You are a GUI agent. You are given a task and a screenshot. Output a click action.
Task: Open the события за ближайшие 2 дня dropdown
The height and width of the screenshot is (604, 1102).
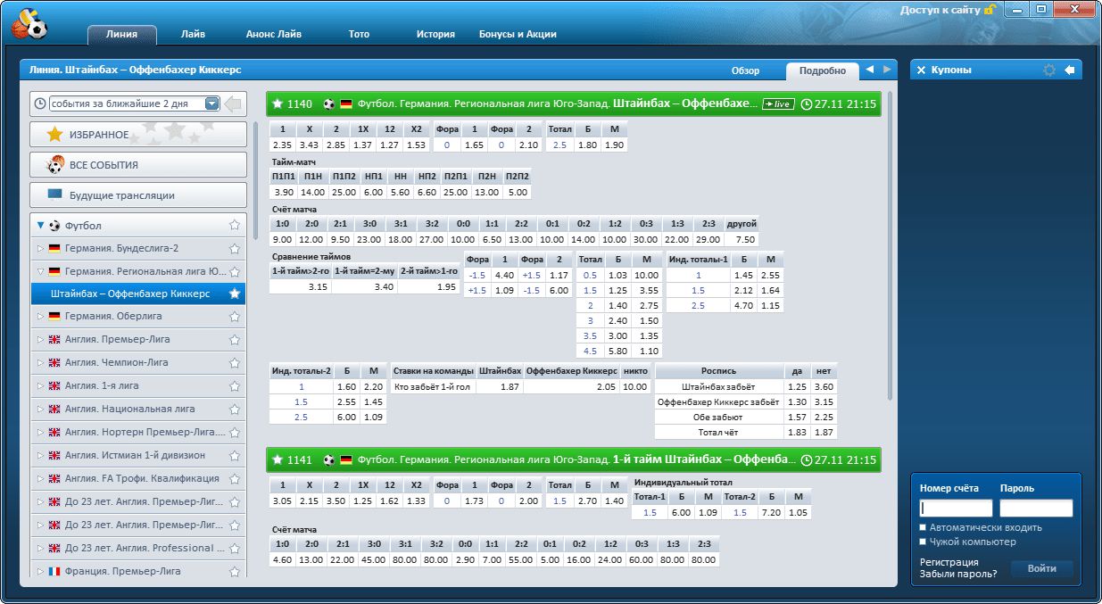click(211, 103)
